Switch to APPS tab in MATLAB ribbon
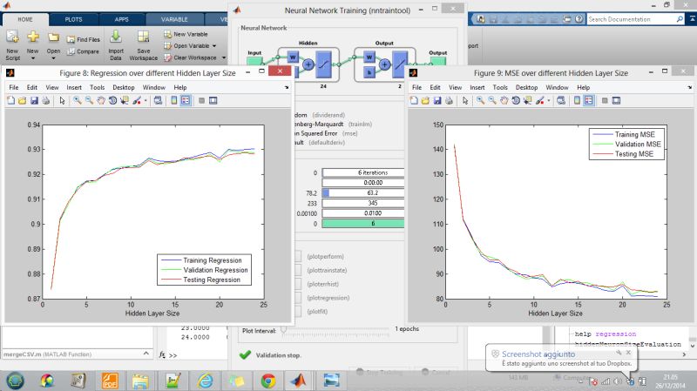Viewport: 697px width, 391px height. 121,19
